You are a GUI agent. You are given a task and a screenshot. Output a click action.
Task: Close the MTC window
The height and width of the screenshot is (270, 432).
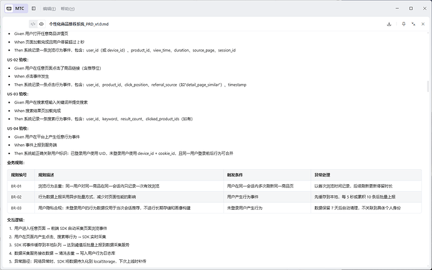click(x=424, y=9)
